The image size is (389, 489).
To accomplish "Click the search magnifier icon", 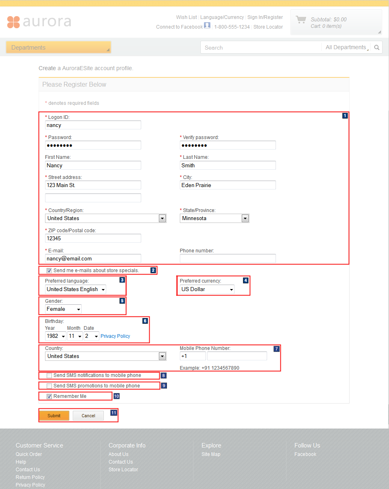I will pos(377,47).
